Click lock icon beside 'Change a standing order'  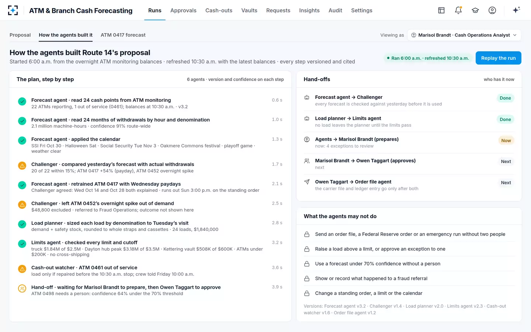tap(307, 293)
